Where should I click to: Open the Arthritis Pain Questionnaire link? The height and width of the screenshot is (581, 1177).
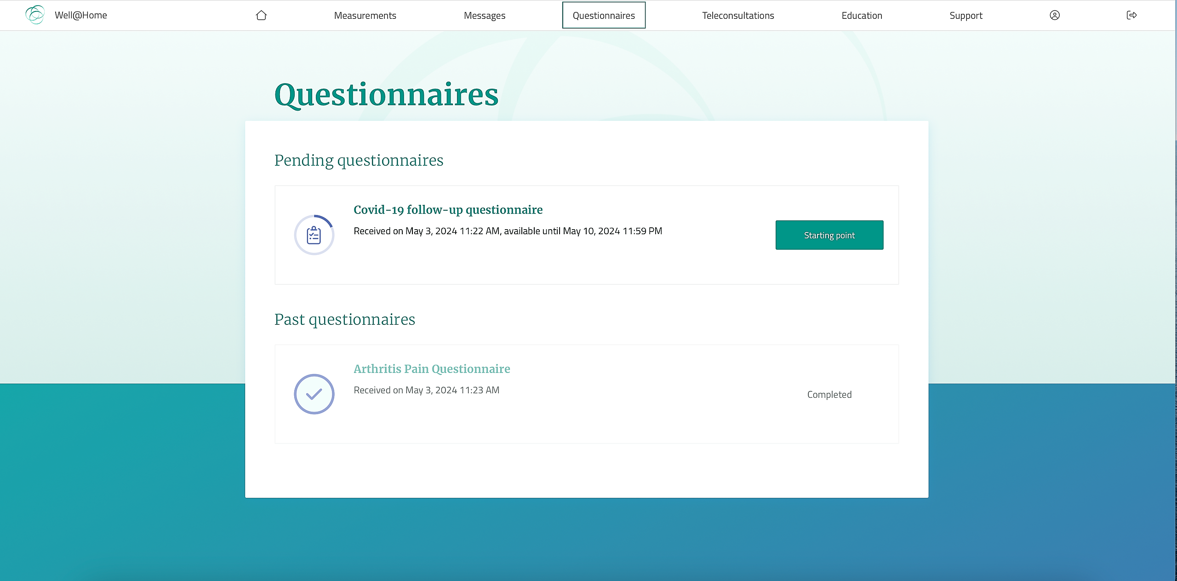click(x=432, y=369)
